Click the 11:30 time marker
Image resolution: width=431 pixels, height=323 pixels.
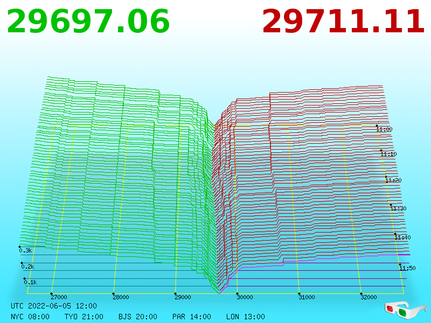click(x=398, y=208)
